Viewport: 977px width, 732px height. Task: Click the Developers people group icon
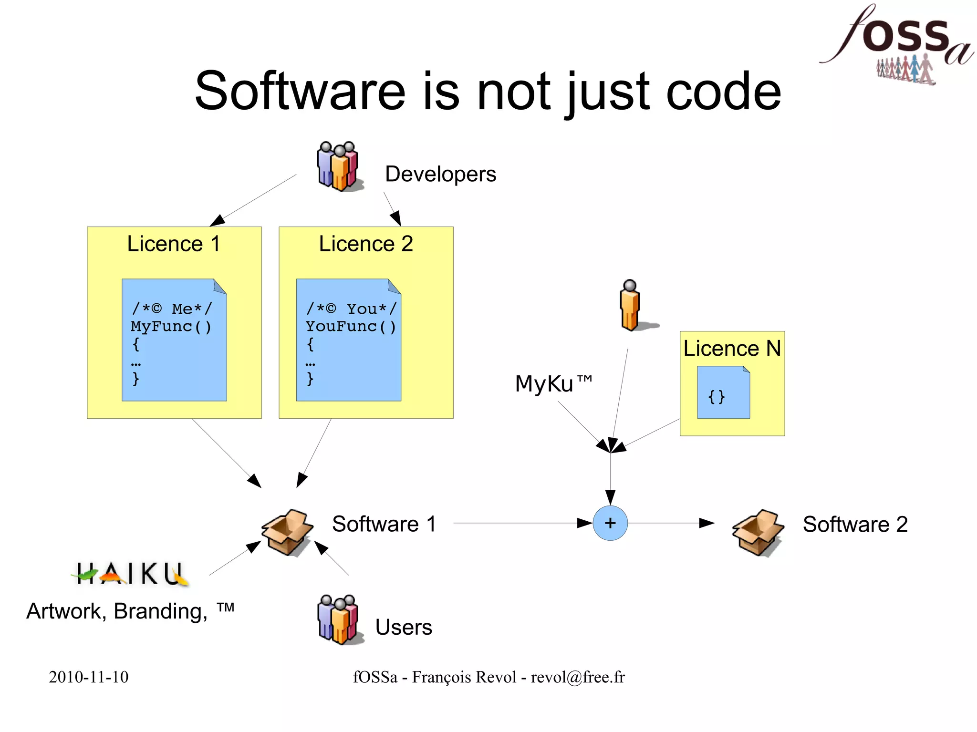pyautogui.click(x=338, y=166)
